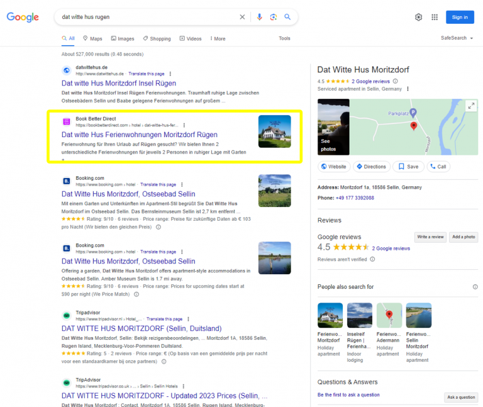The height and width of the screenshot is (407, 483).
Task: Open Ferienwo... Sellin Moritzdorf suggestion card
Action: tap(419, 333)
